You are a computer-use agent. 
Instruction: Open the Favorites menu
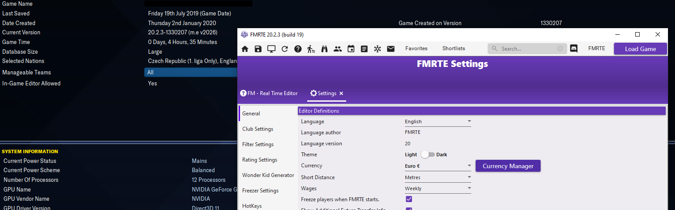point(416,48)
